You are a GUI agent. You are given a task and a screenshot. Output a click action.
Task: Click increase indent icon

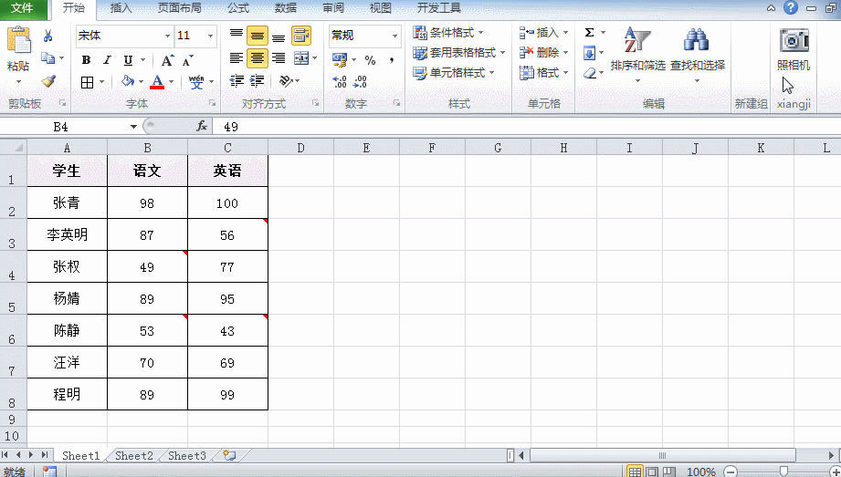point(257,81)
